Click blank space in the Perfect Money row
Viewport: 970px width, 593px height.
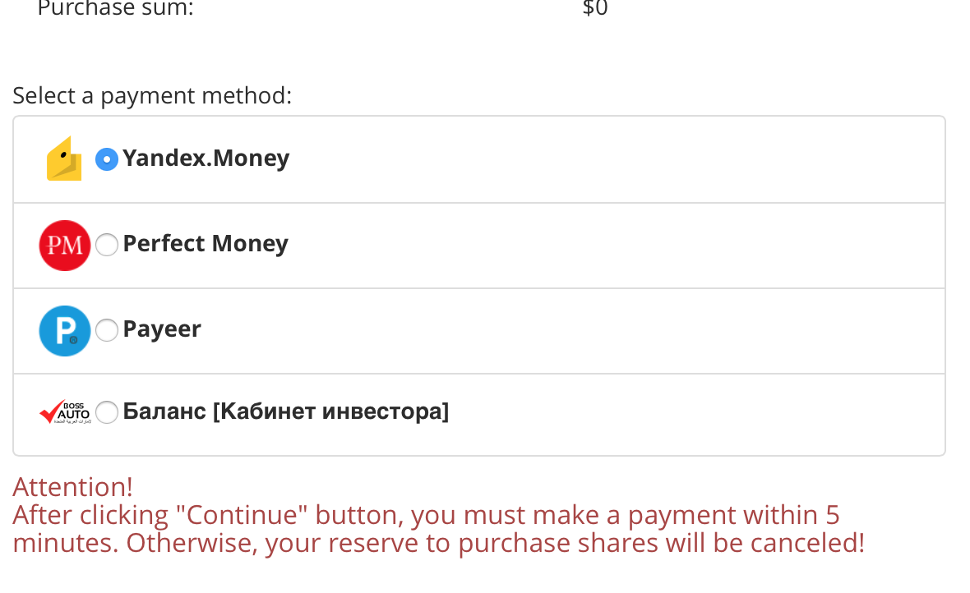617,245
